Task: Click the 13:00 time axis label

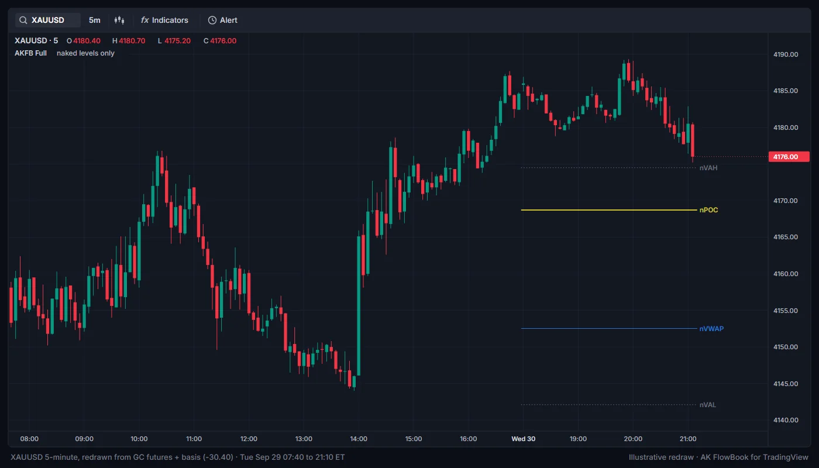Action: point(304,439)
